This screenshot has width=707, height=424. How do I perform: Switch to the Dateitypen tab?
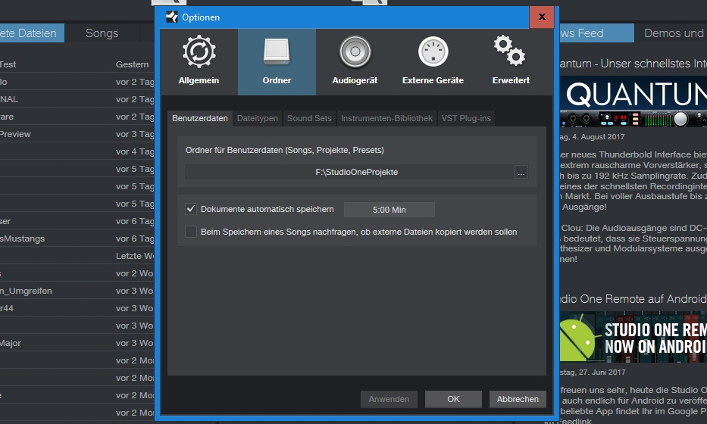(x=258, y=119)
